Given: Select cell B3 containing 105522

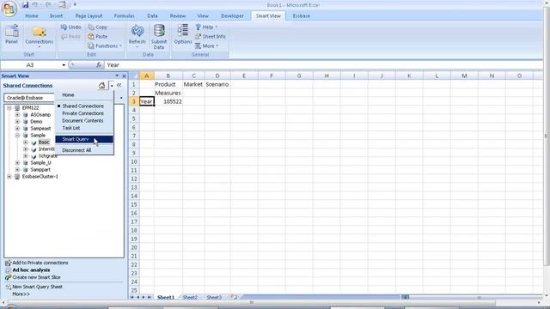Looking at the screenshot, I should [x=168, y=101].
